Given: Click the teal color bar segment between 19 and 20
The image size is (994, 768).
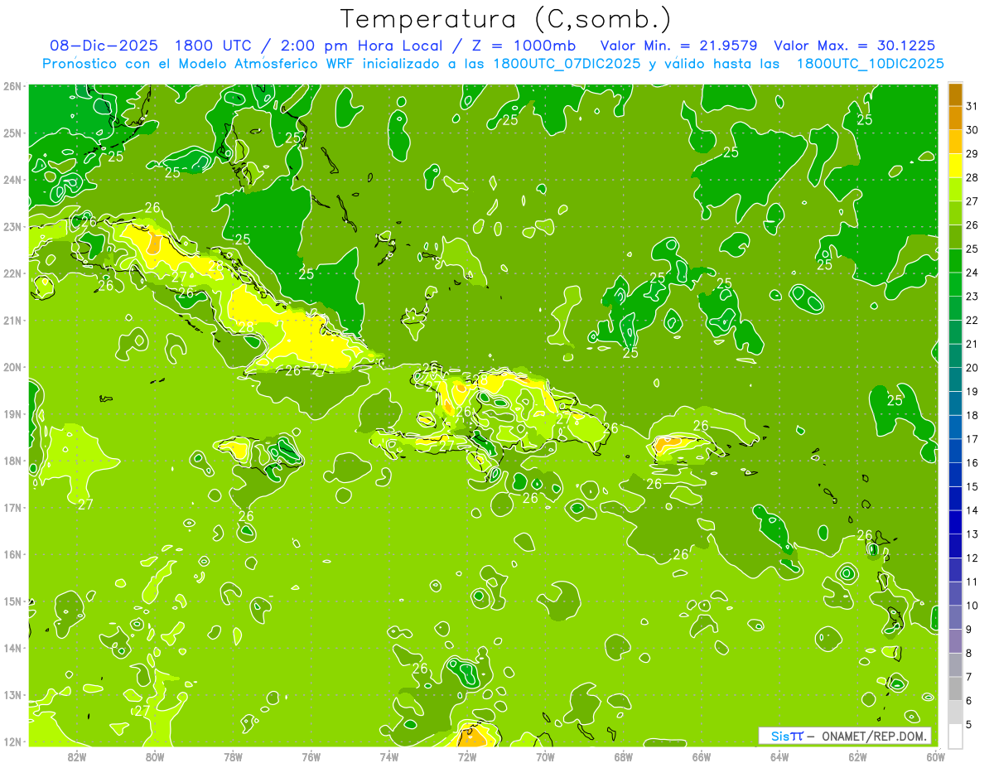Looking at the screenshot, I should tap(954, 379).
